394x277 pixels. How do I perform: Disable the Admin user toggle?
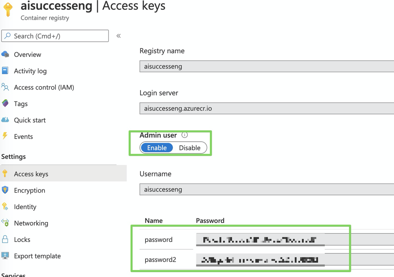(x=190, y=148)
